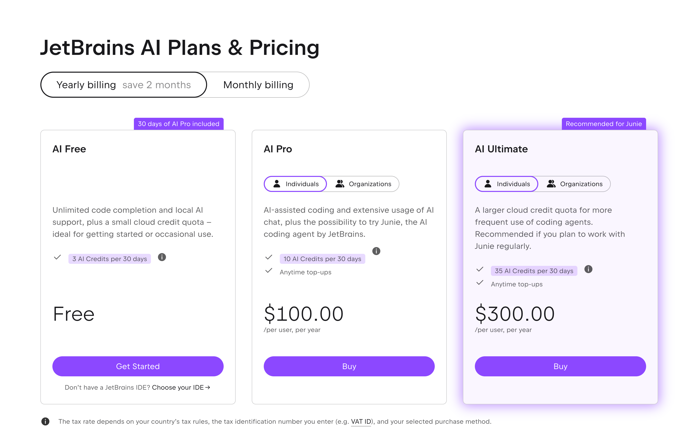Select Organizations in the AI Pro card
The height and width of the screenshot is (444, 698).
pos(363,184)
